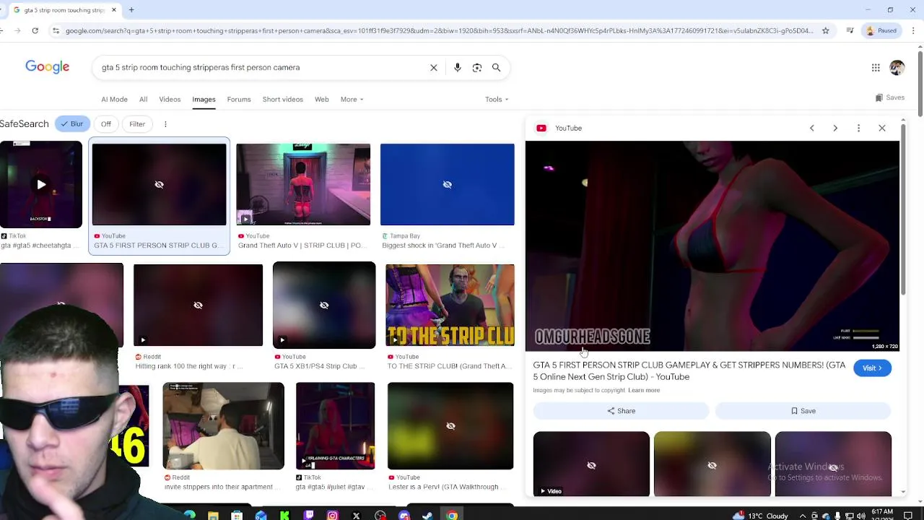Open Saves collection at top right

point(889,97)
